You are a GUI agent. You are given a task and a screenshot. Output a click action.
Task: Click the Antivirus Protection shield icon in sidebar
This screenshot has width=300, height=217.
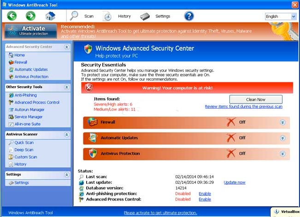coord(11,77)
